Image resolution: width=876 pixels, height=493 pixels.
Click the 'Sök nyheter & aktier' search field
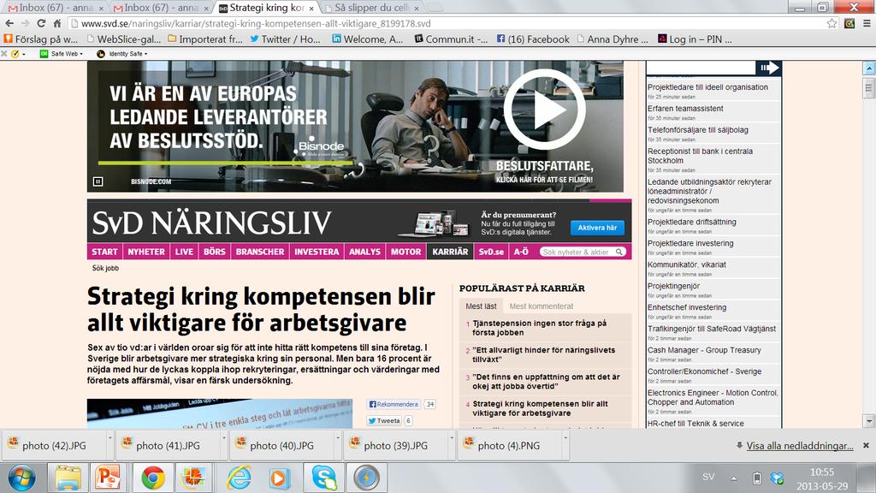click(x=577, y=252)
